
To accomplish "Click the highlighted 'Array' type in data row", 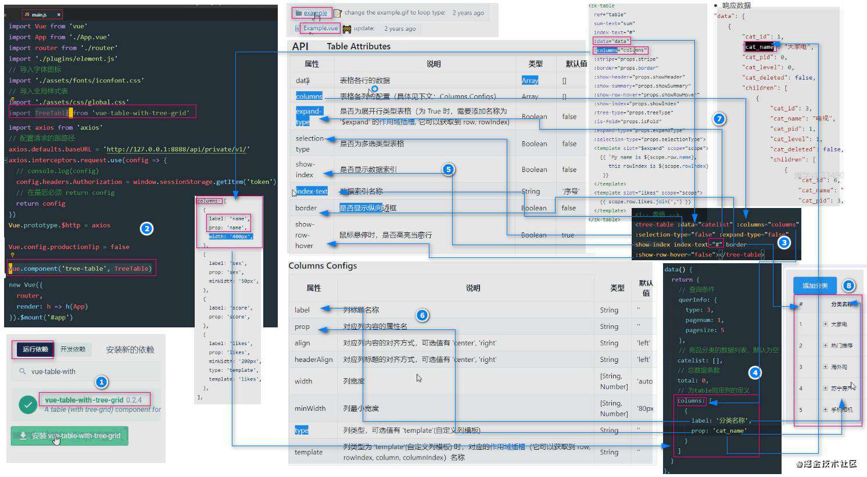I will [530, 81].
